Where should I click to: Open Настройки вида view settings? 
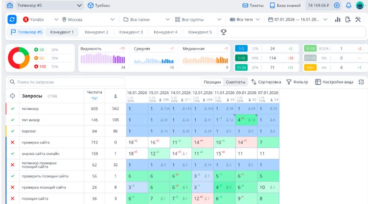coord(334,82)
